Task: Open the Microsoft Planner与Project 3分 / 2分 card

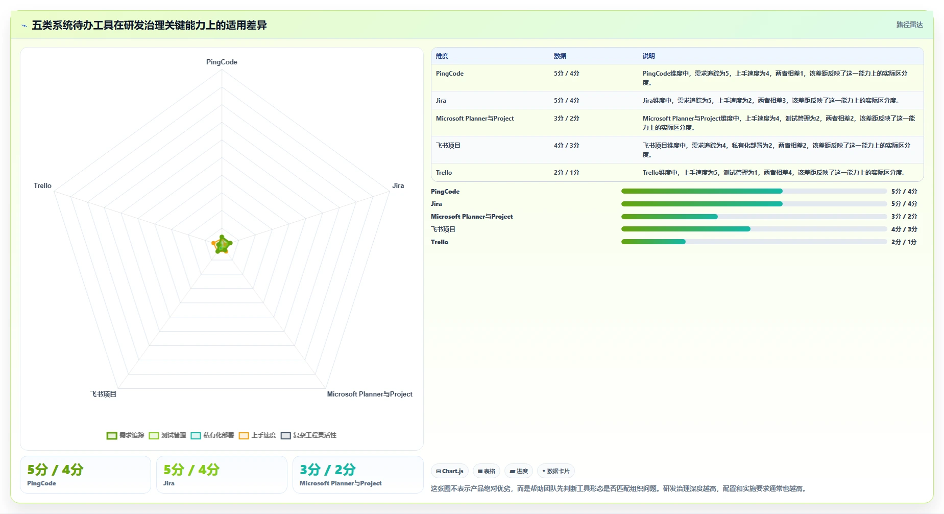Action: tap(358, 475)
